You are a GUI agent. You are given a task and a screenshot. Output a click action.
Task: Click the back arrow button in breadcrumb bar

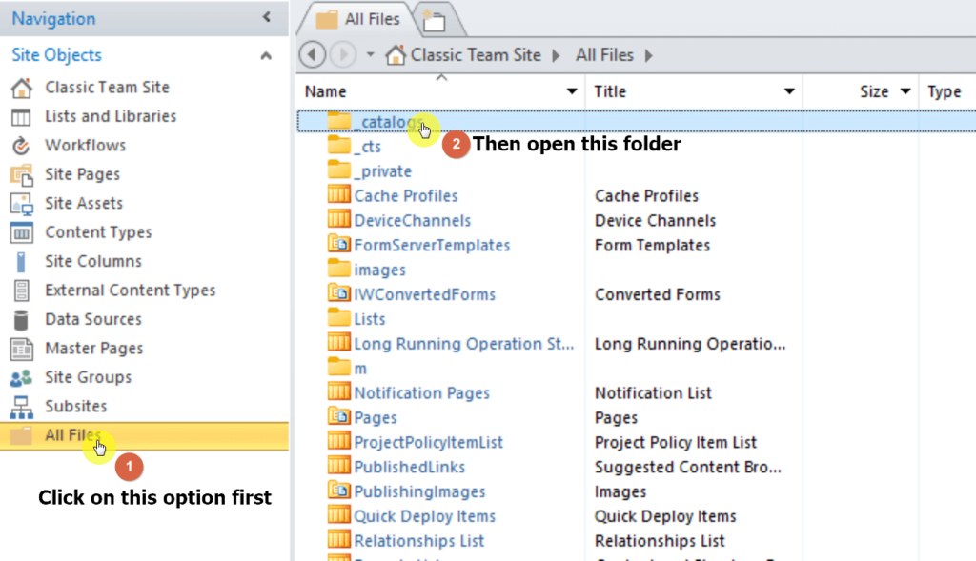pyautogui.click(x=312, y=54)
